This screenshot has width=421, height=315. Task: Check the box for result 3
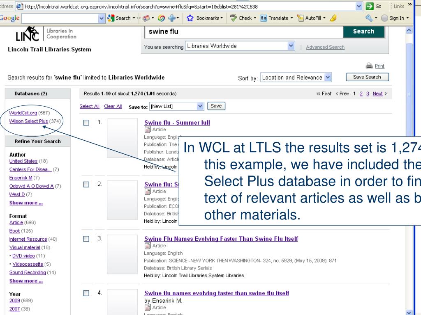[x=86, y=239]
